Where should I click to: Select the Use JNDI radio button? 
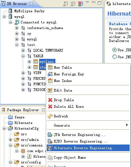(x=114, y=57)
